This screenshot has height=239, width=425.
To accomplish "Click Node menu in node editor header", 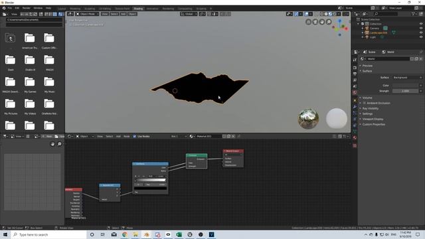I will tap(127, 136).
